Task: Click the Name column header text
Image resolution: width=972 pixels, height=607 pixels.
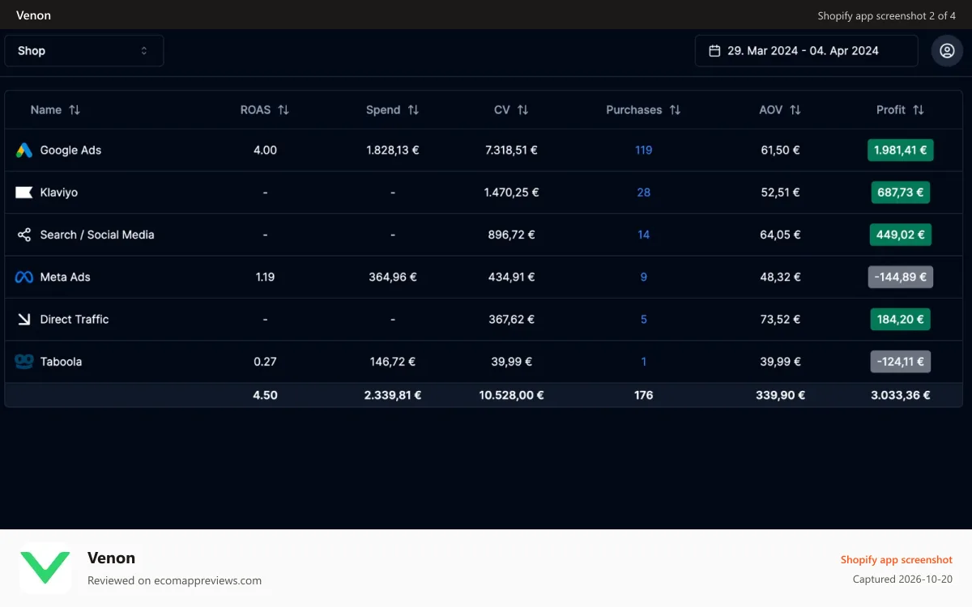Action: [46, 110]
